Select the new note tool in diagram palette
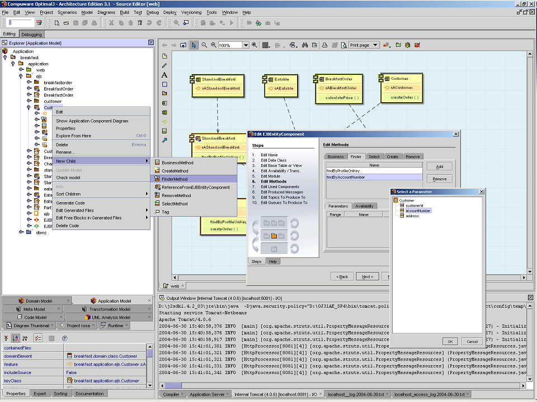This screenshot has width=537, height=402. [x=164, y=56]
